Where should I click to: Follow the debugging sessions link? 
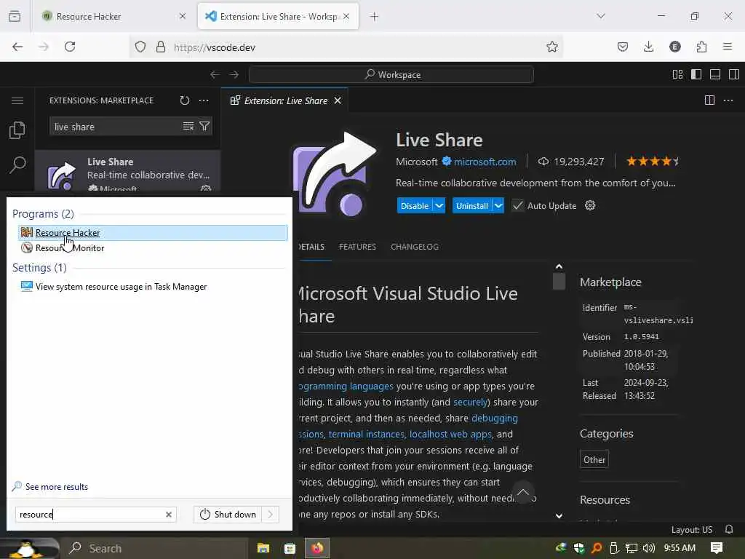tap(494, 419)
